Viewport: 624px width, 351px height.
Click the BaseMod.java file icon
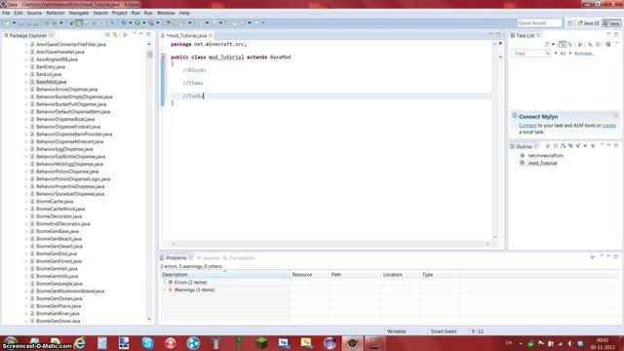(32, 82)
